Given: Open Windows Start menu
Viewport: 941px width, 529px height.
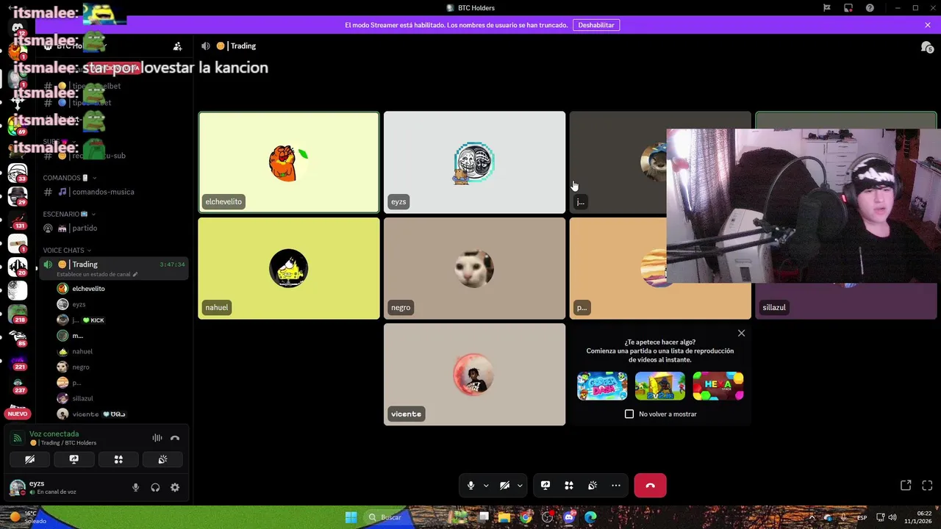Looking at the screenshot, I should pyautogui.click(x=351, y=517).
